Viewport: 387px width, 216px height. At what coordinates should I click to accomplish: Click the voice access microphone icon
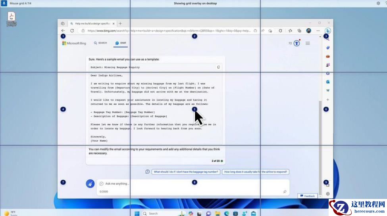4,3
